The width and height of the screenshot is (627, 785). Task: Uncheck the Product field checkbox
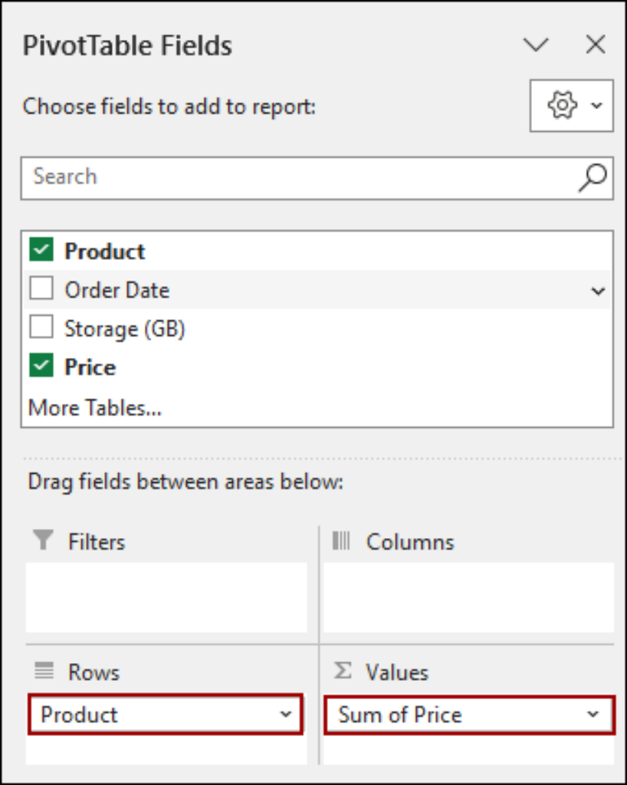tap(41, 249)
